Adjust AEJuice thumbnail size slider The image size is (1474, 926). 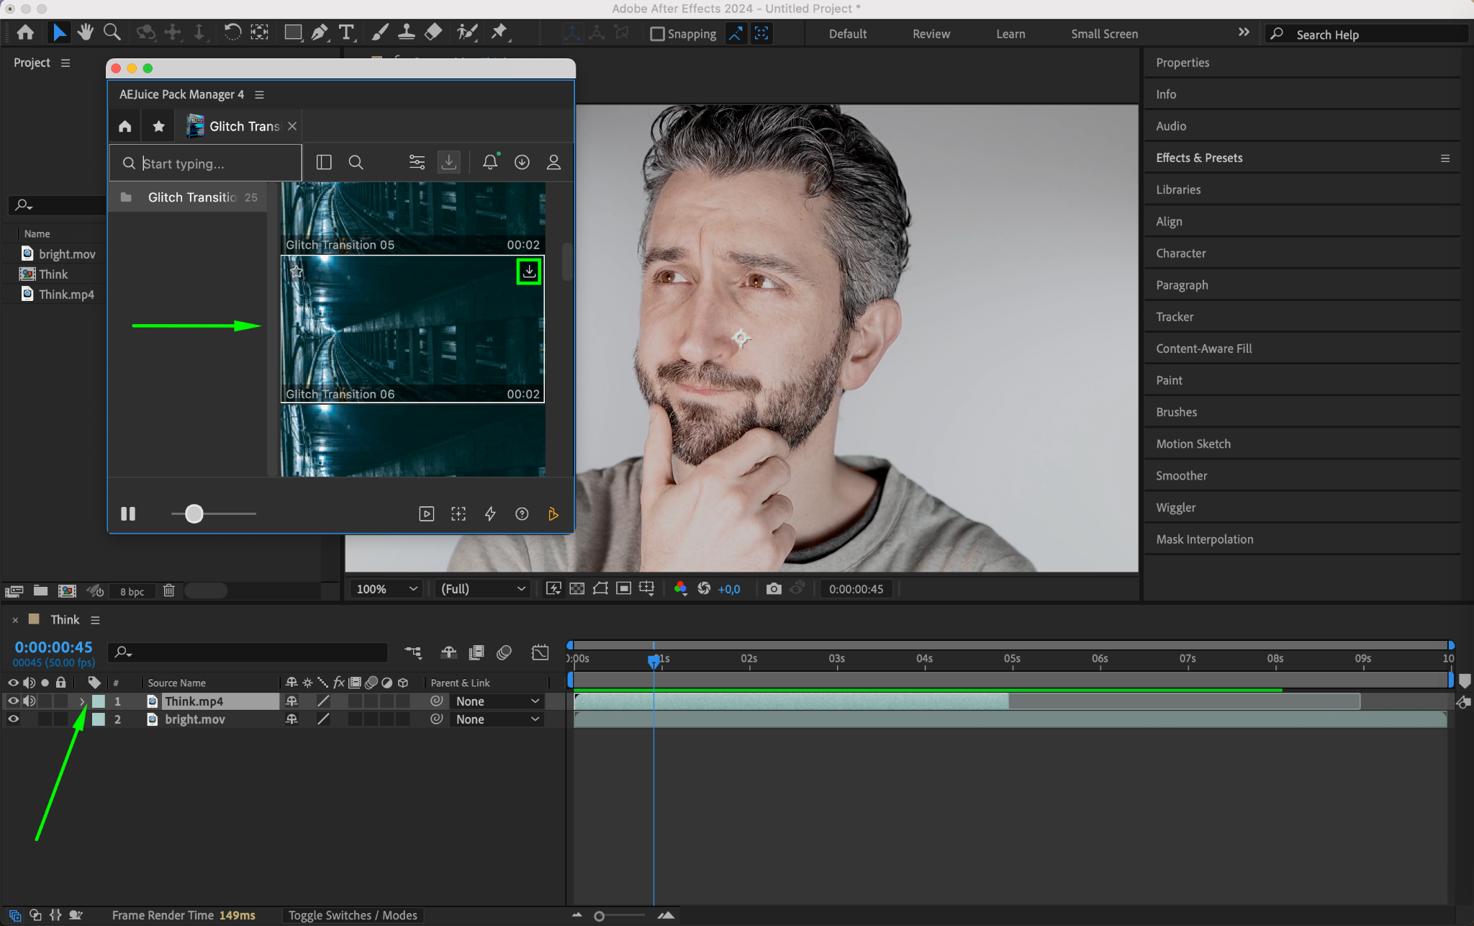pyautogui.click(x=194, y=514)
